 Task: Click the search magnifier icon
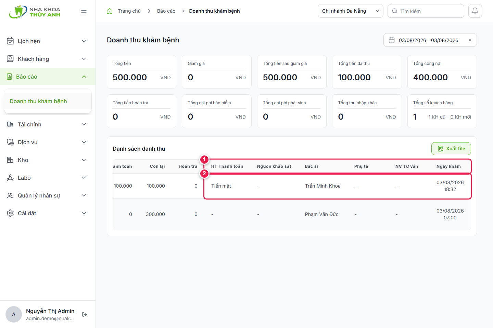click(x=395, y=11)
